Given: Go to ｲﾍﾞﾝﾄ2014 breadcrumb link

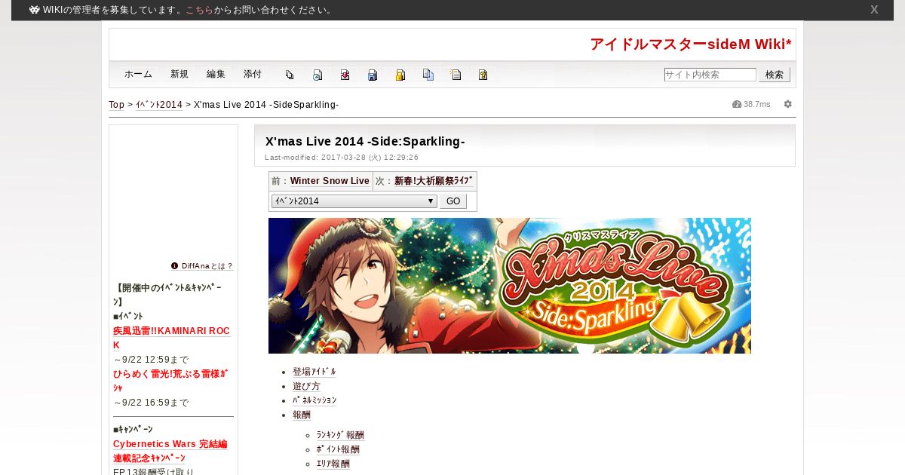Looking at the screenshot, I should [159, 104].
